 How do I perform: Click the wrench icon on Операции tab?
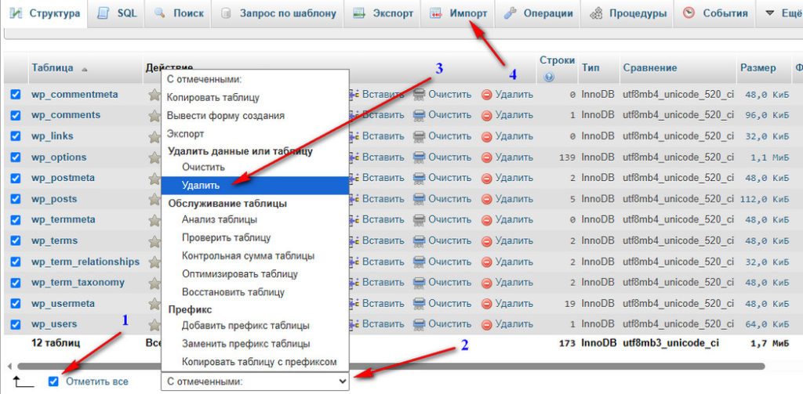pos(511,14)
